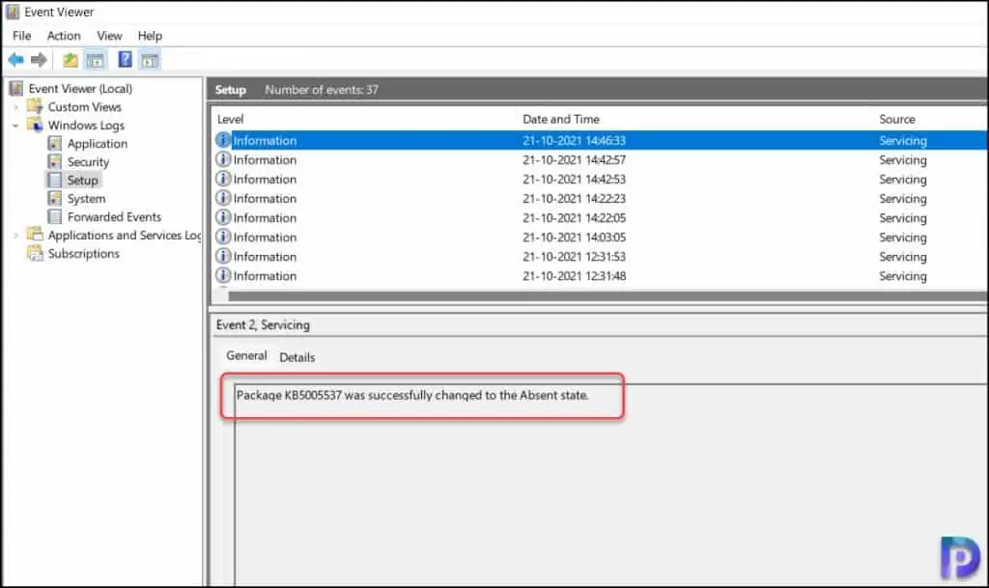Expand the Custom Views tree node arrow
The height and width of the screenshot is (588, 989).
[15, 107]
